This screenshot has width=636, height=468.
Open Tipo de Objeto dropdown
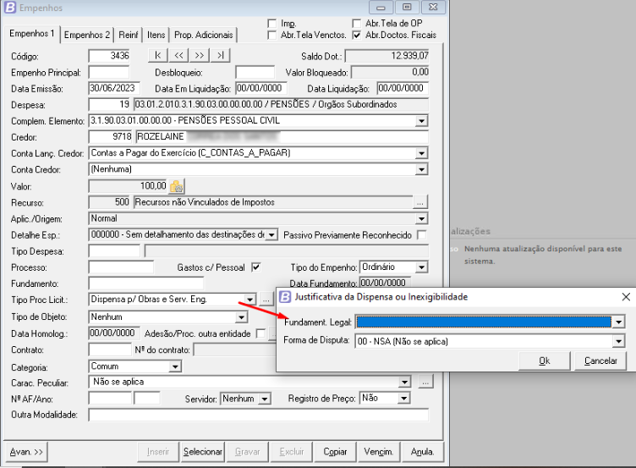241,317
